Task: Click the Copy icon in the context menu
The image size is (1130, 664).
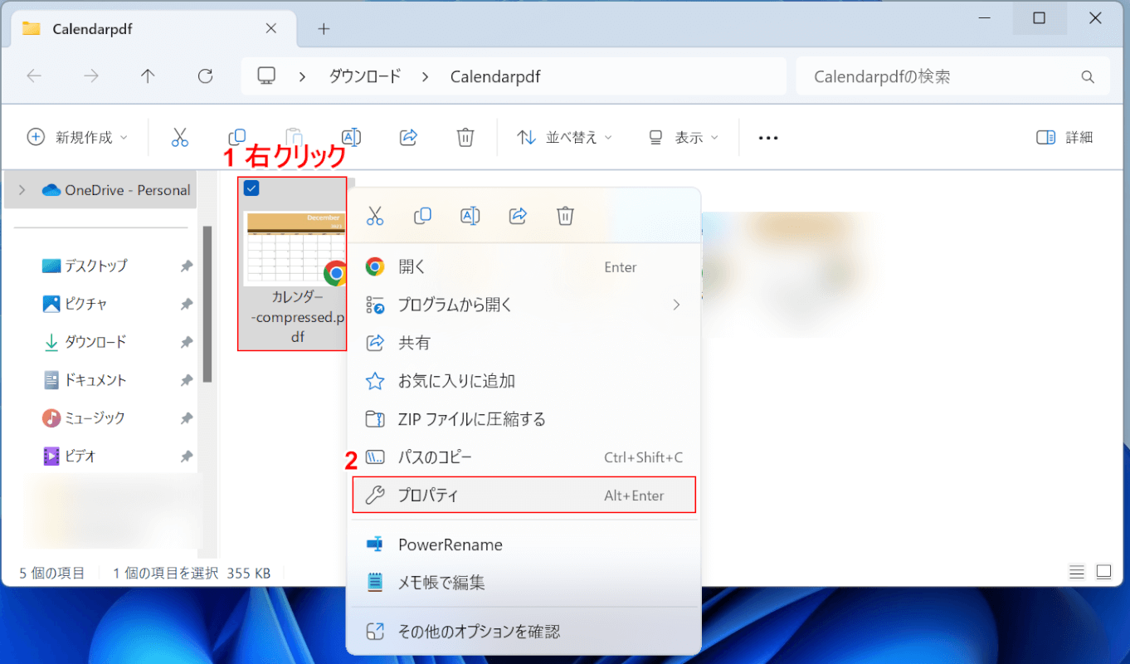Action: (x=422, y=216)
